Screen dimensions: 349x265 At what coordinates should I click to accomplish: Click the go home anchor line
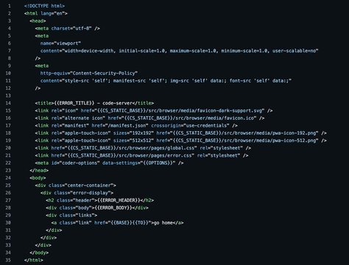pos(117,223)
